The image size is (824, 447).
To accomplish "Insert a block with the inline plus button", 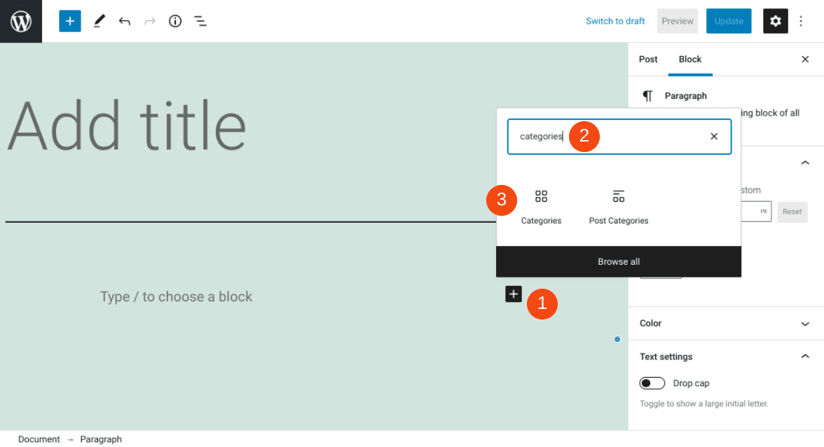I will pyautogui.click(x=514, y=294).
